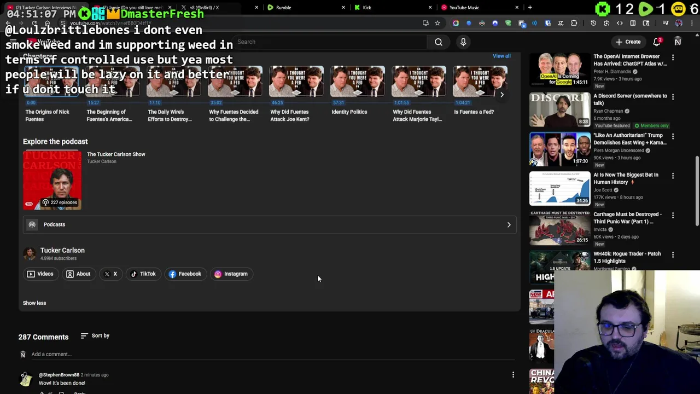Open commenter @StephenBrown88's profile name
The height and width of the screenshot is (394, 700).
(59, 375)
